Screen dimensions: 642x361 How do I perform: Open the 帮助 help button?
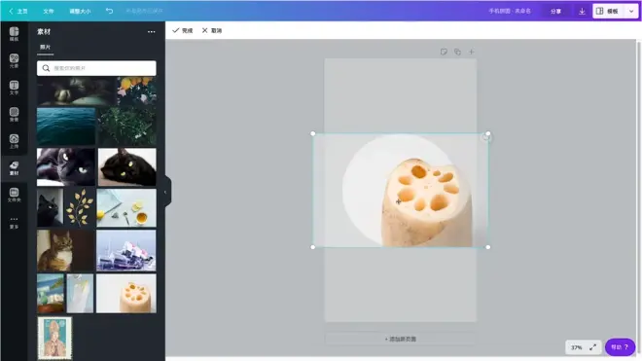point(620,347)
